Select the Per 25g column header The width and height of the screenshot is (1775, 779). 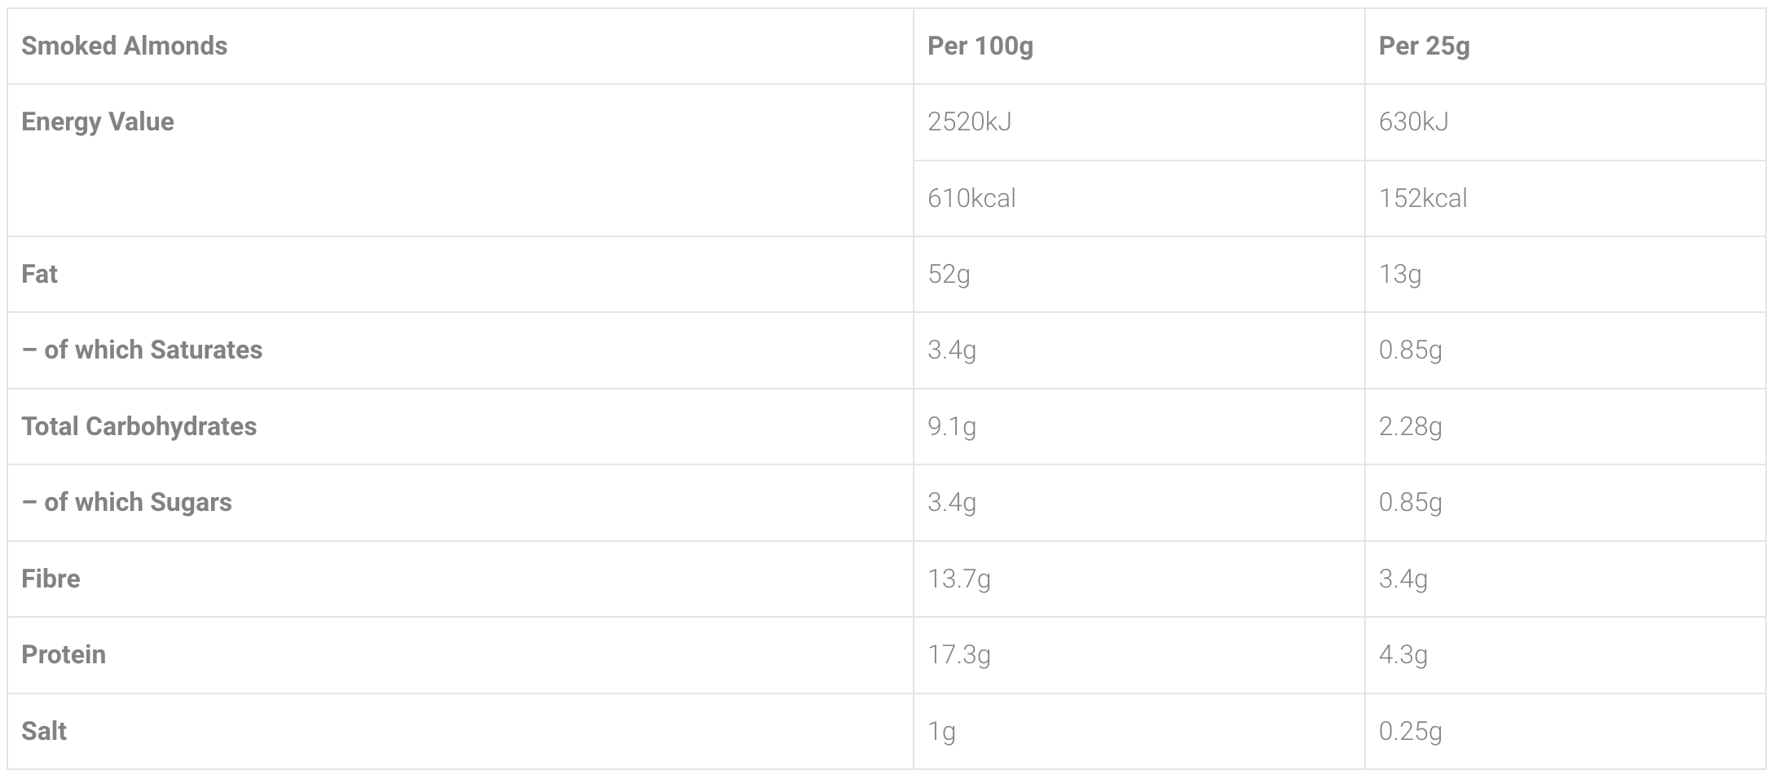click(1424, 46)
